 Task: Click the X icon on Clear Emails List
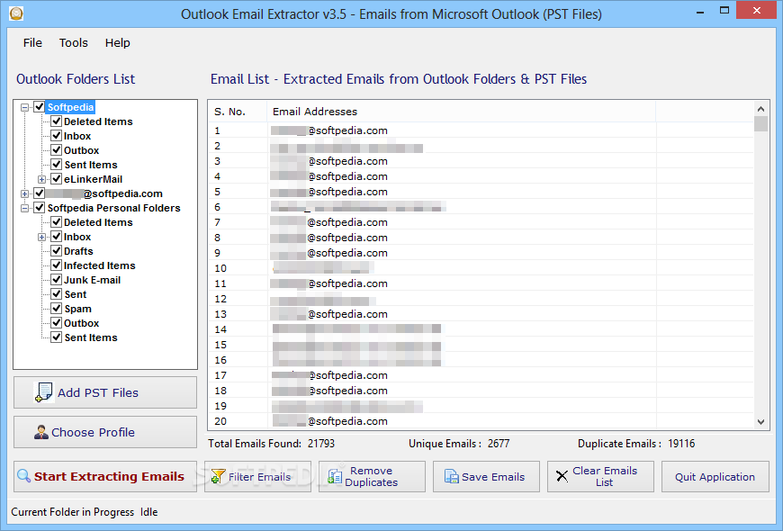click(x=562, y=476)
